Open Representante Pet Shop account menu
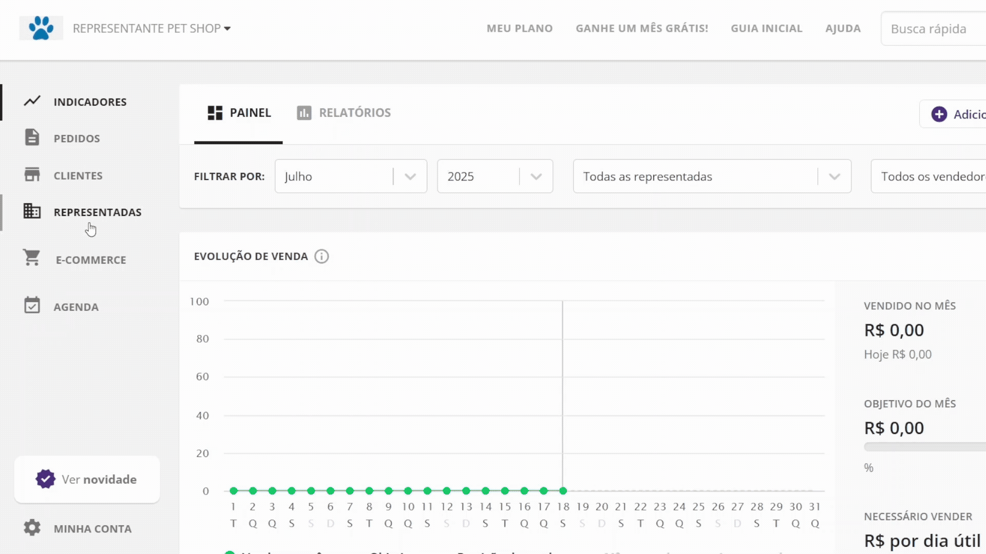This screenshot has height=554, width=986. [x=151, y=28]
